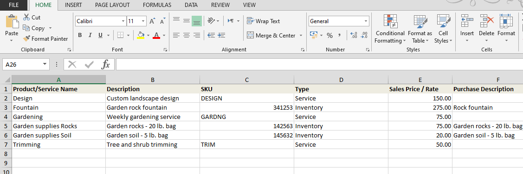This screenshot has height=174, width=523.
Task: Decrease decimal places shown
Action: [x=364, y=35]
